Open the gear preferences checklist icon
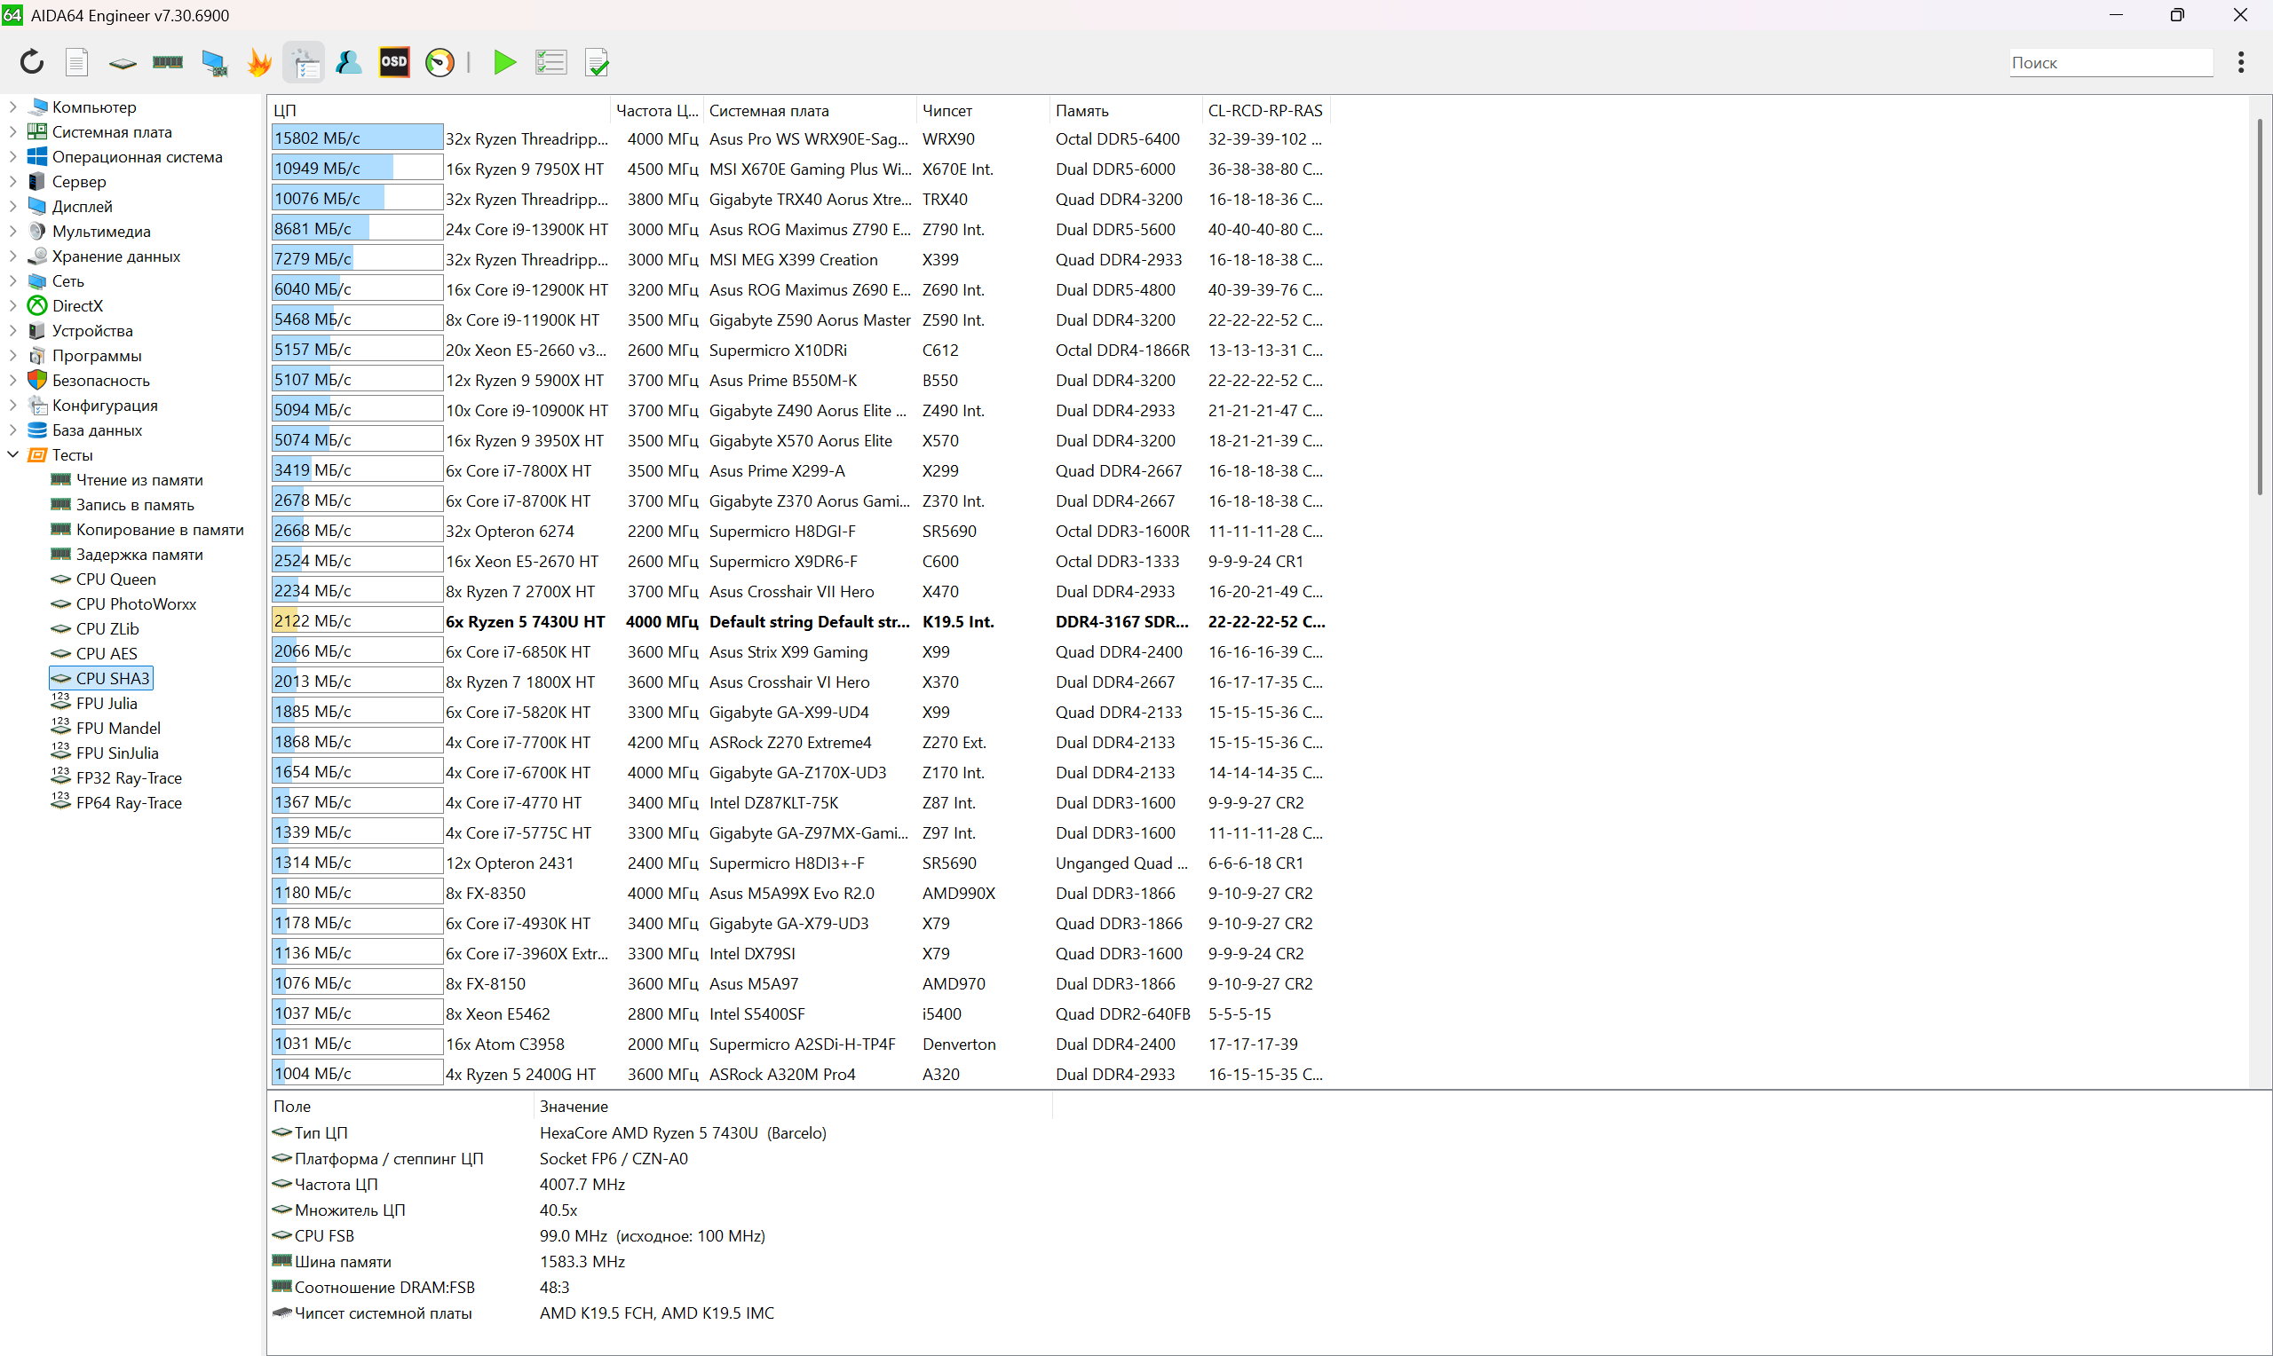 coord(305,62)
